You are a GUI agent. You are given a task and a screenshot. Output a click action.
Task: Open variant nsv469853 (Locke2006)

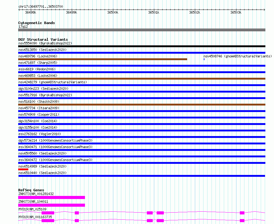coord(38,76)
